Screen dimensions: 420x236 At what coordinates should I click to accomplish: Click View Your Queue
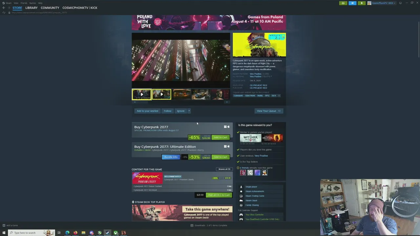coord(268,111)
